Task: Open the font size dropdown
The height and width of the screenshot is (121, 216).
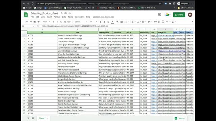Action: pyautogui.click(x=93, y=22)
